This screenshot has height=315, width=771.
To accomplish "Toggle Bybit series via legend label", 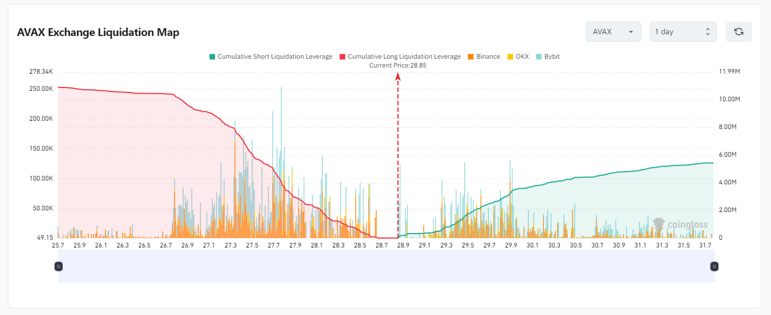I will click(552, 56).
